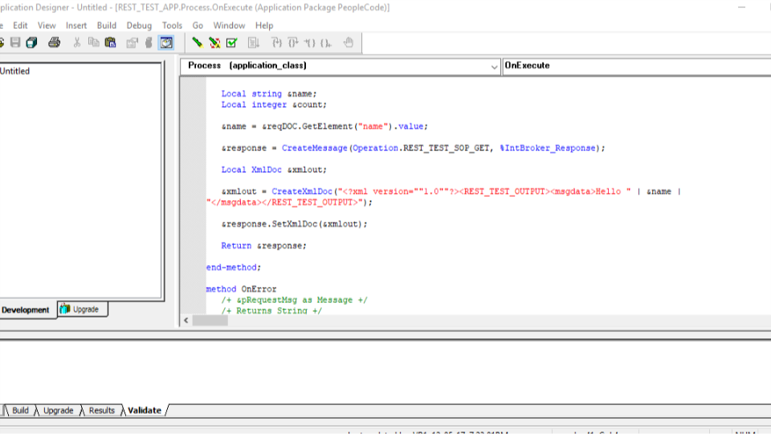This screenshot has width=771, height=434.
Task: Click the Paste clipboard icon
Action: click(110, 43)
